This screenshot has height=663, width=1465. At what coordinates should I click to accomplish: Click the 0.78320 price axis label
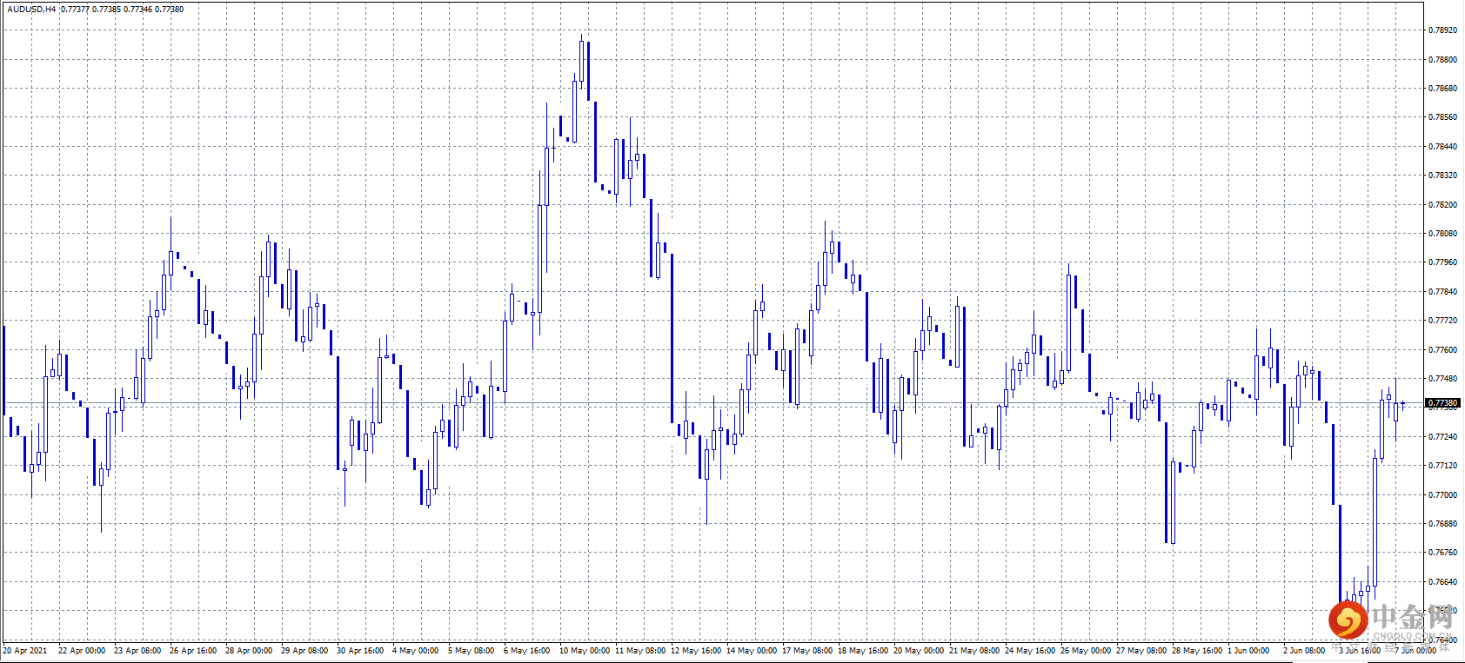(1442, 176)
